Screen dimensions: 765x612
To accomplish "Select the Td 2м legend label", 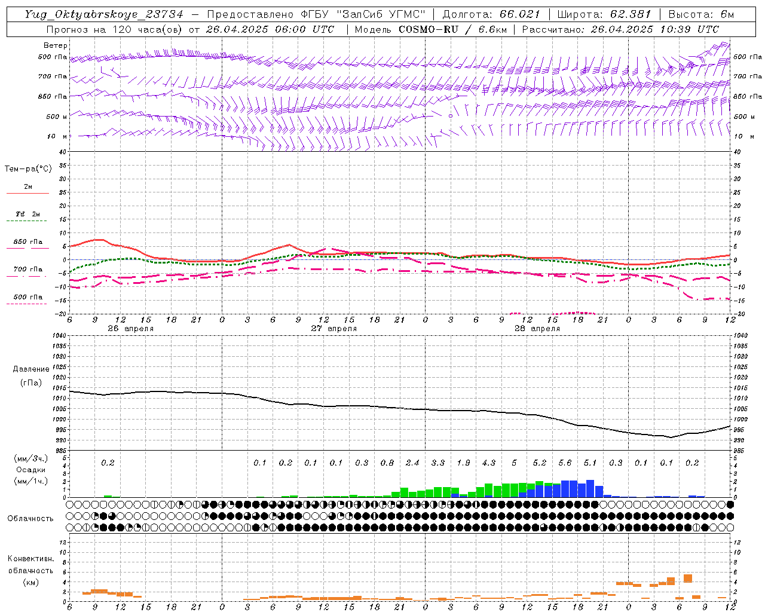I will (x=28, y=214).
